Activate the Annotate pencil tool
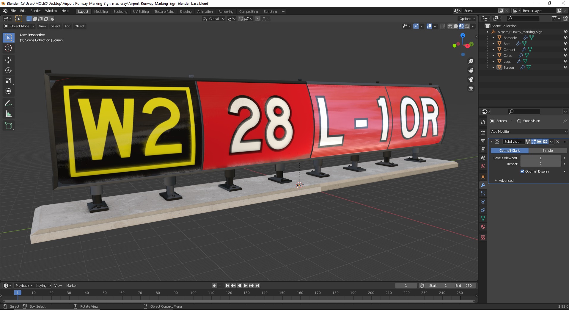 pos(8,103)
